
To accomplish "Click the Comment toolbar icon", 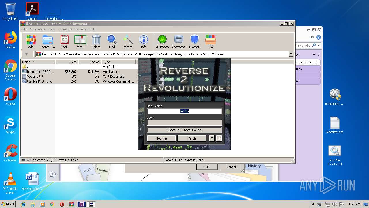I will [178, 42].
